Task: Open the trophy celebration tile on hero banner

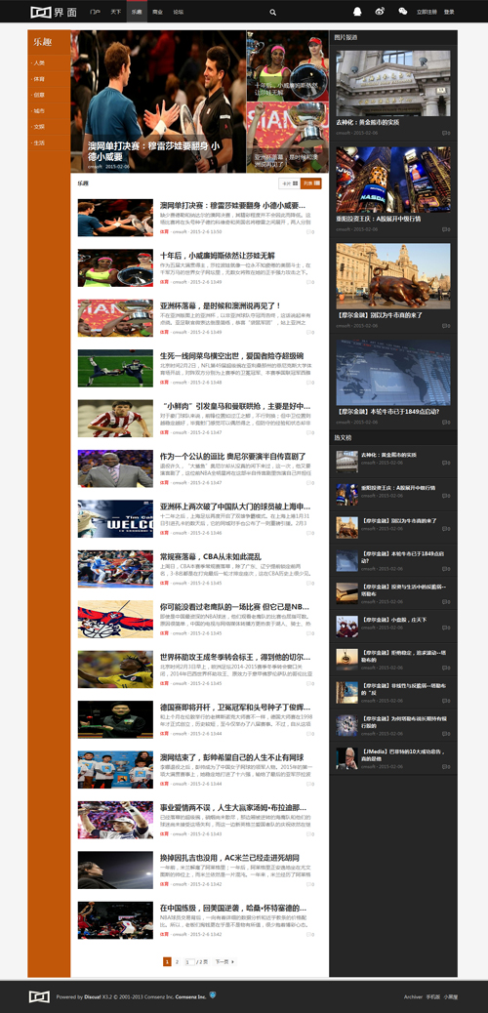Action: click(x=288, y=138)
